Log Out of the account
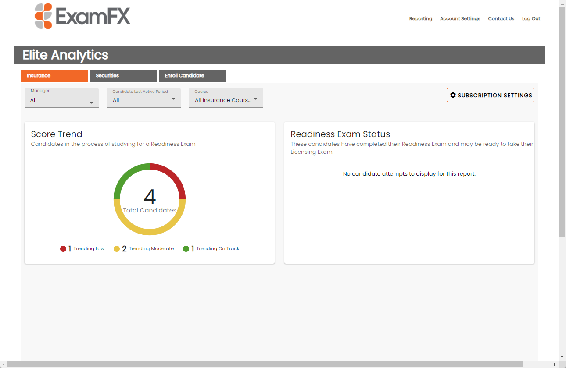The image size is (566, 368). coord(531,18)
